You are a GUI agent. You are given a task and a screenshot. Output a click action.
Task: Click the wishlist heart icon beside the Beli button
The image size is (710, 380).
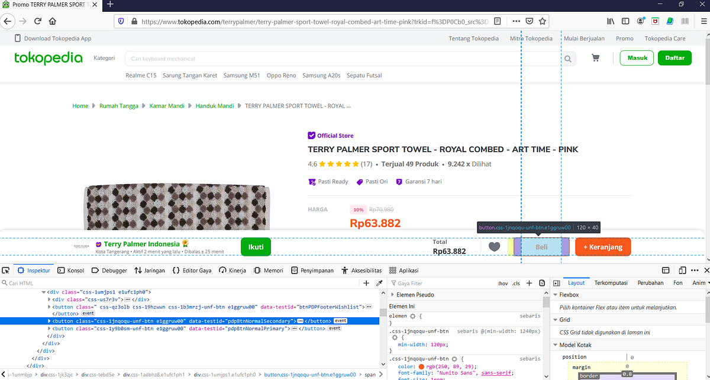pyautogui.click(x=494, y=246)
